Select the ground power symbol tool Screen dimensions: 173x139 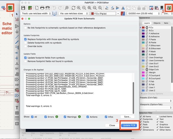(17, 32)
